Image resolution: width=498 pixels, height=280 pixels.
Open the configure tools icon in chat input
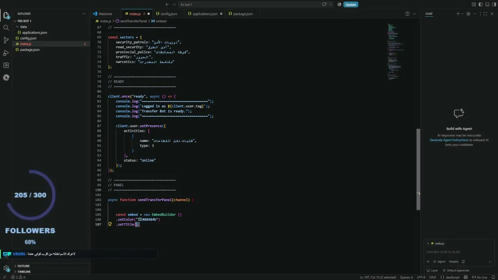coord(463,262)
